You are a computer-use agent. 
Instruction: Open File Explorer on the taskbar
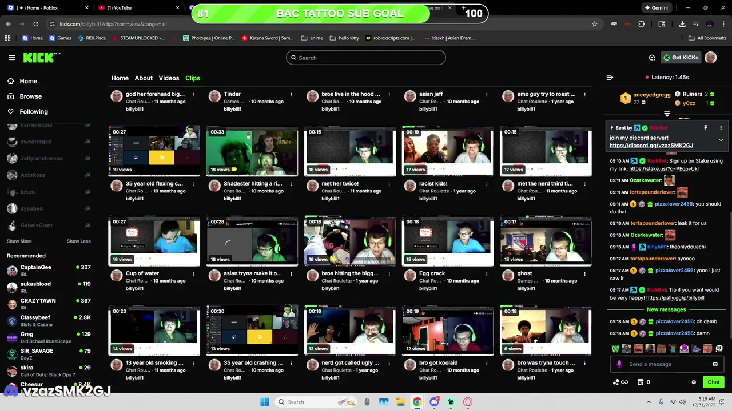click(401, 402)
